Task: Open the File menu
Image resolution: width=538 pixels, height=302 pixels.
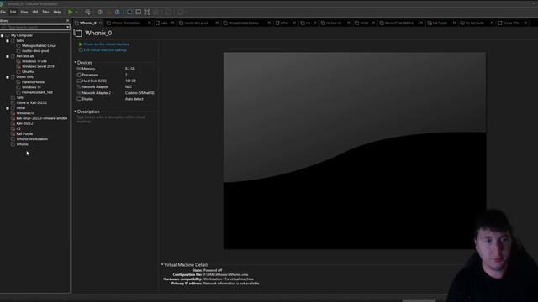Action: coord(3,12)
